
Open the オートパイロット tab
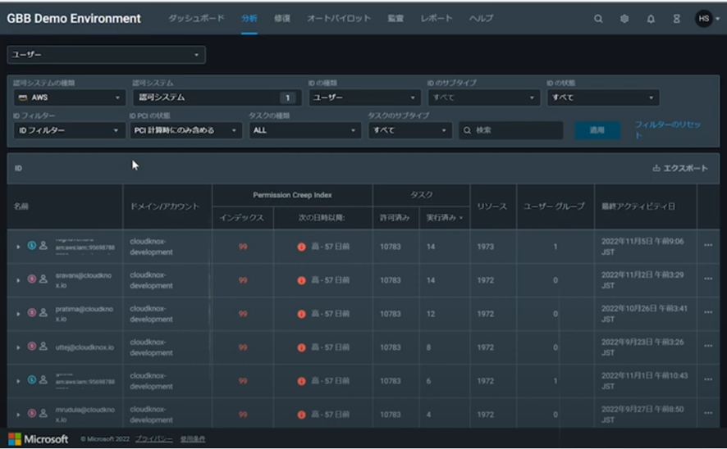pyautogui.click(x=339, y=19)
